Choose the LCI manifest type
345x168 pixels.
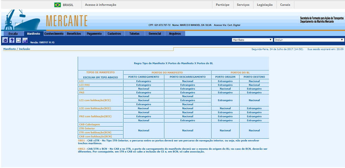(82, 81)
